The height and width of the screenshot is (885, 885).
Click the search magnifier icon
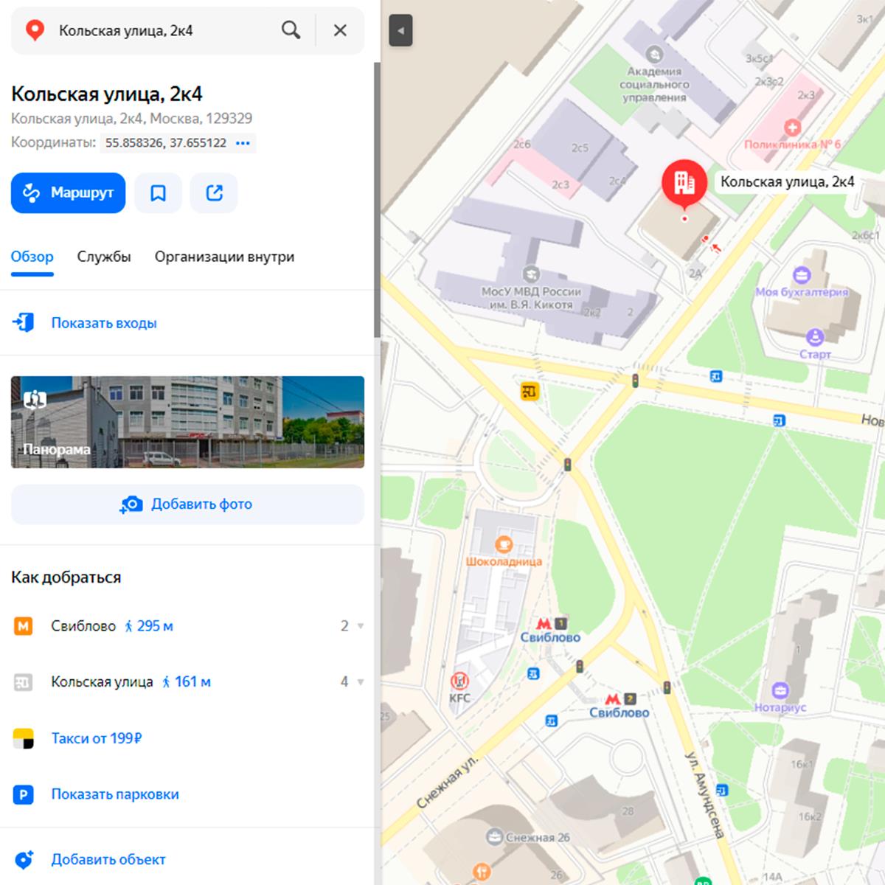click(291, 30)
